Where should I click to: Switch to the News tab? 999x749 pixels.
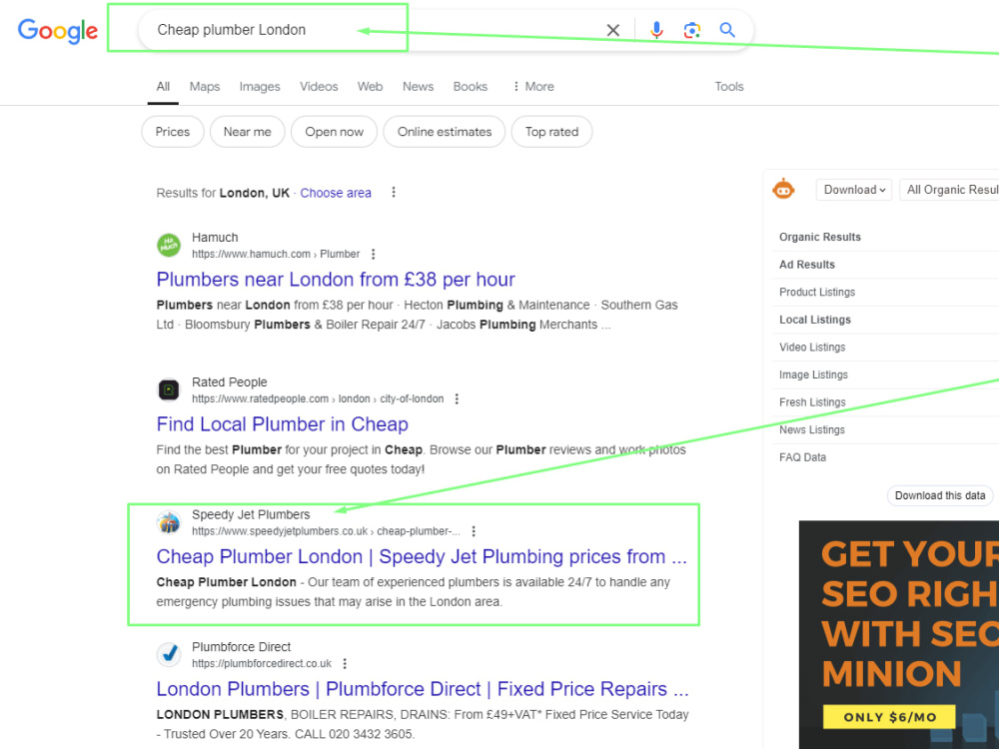point(418,87)
